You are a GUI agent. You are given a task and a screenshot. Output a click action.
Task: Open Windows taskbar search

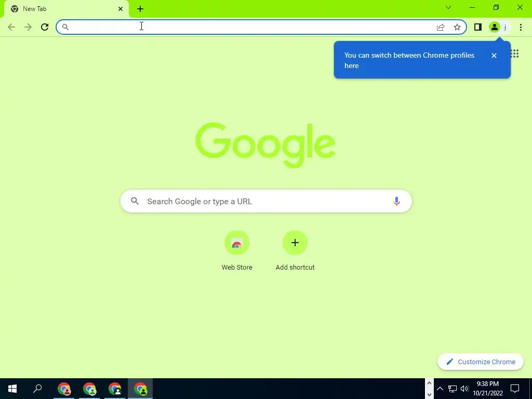click(37, 389)
